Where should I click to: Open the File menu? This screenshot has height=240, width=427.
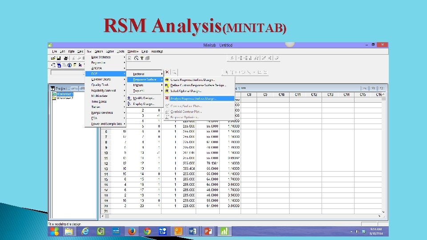click(x=54, y=51)
